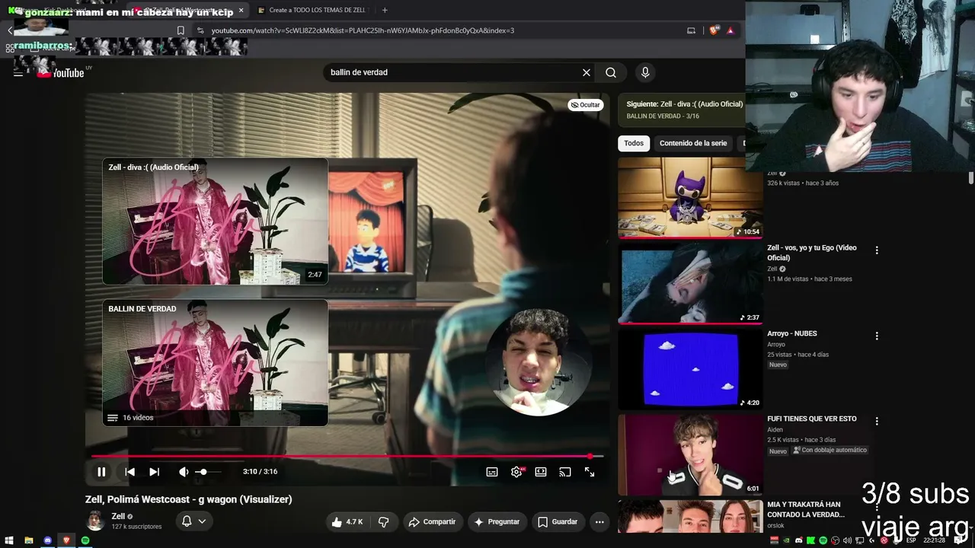Open the Windows Start menu
The height and width of the screenshot is (548, 975).
tap(9, 540)
